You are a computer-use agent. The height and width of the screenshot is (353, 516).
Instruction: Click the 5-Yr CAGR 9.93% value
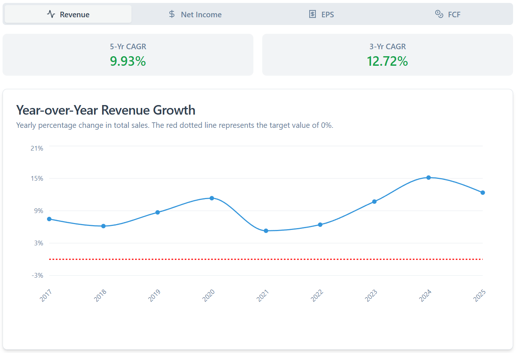point(128,61)
